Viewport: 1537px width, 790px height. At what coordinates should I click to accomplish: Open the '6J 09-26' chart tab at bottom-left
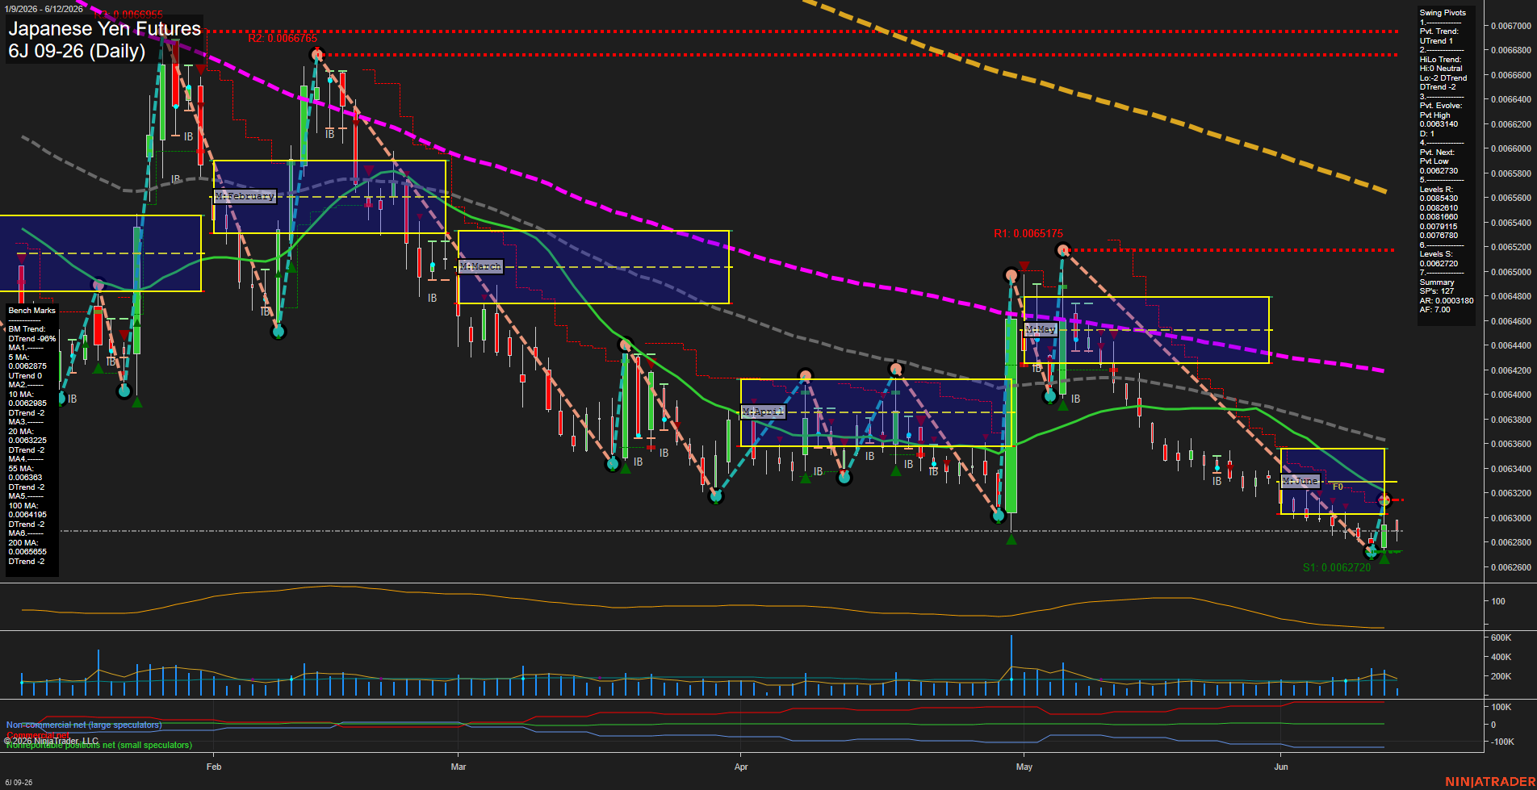[18, 782]
